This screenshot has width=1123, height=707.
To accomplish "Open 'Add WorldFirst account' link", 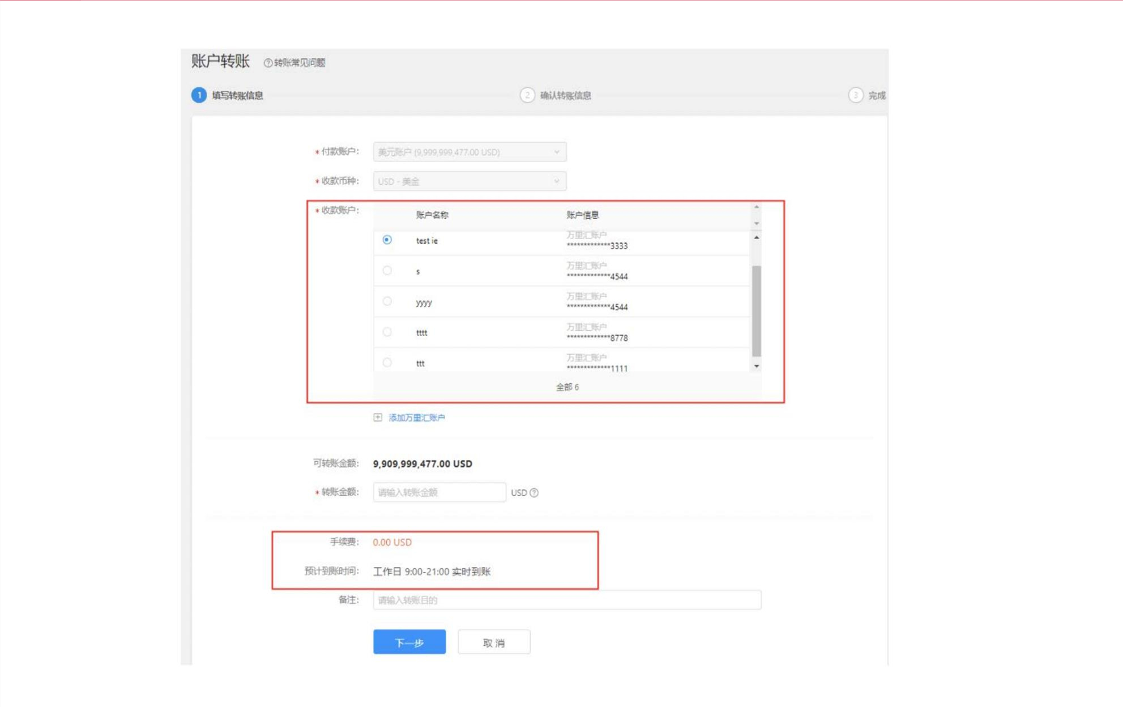I will (416, 418).
